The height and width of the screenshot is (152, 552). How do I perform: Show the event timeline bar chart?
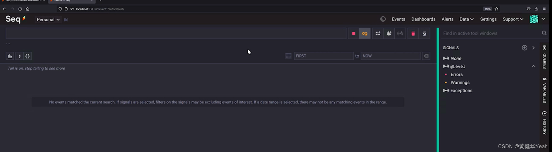[x=10, y=56]
